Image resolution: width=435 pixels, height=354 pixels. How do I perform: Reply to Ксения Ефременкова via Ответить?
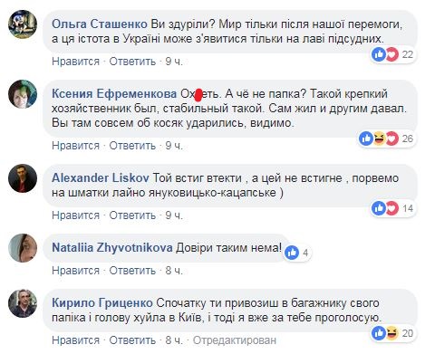click(x=132, y=146)
